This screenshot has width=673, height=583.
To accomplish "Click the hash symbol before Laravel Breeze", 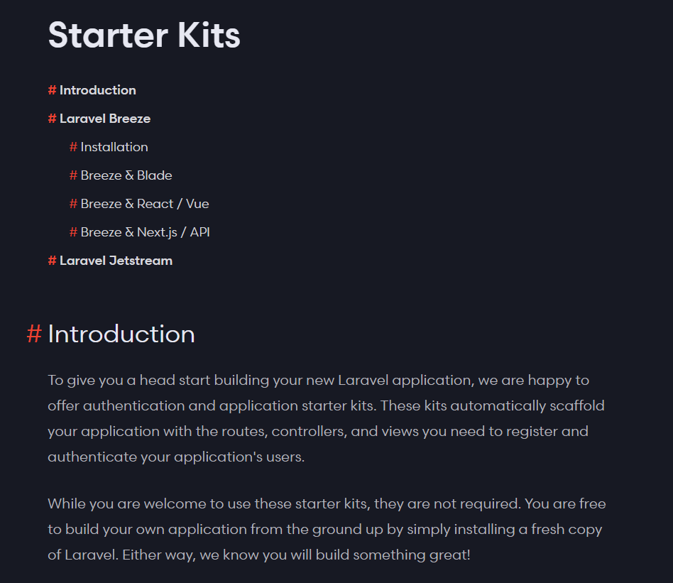I will click(52, 119).
